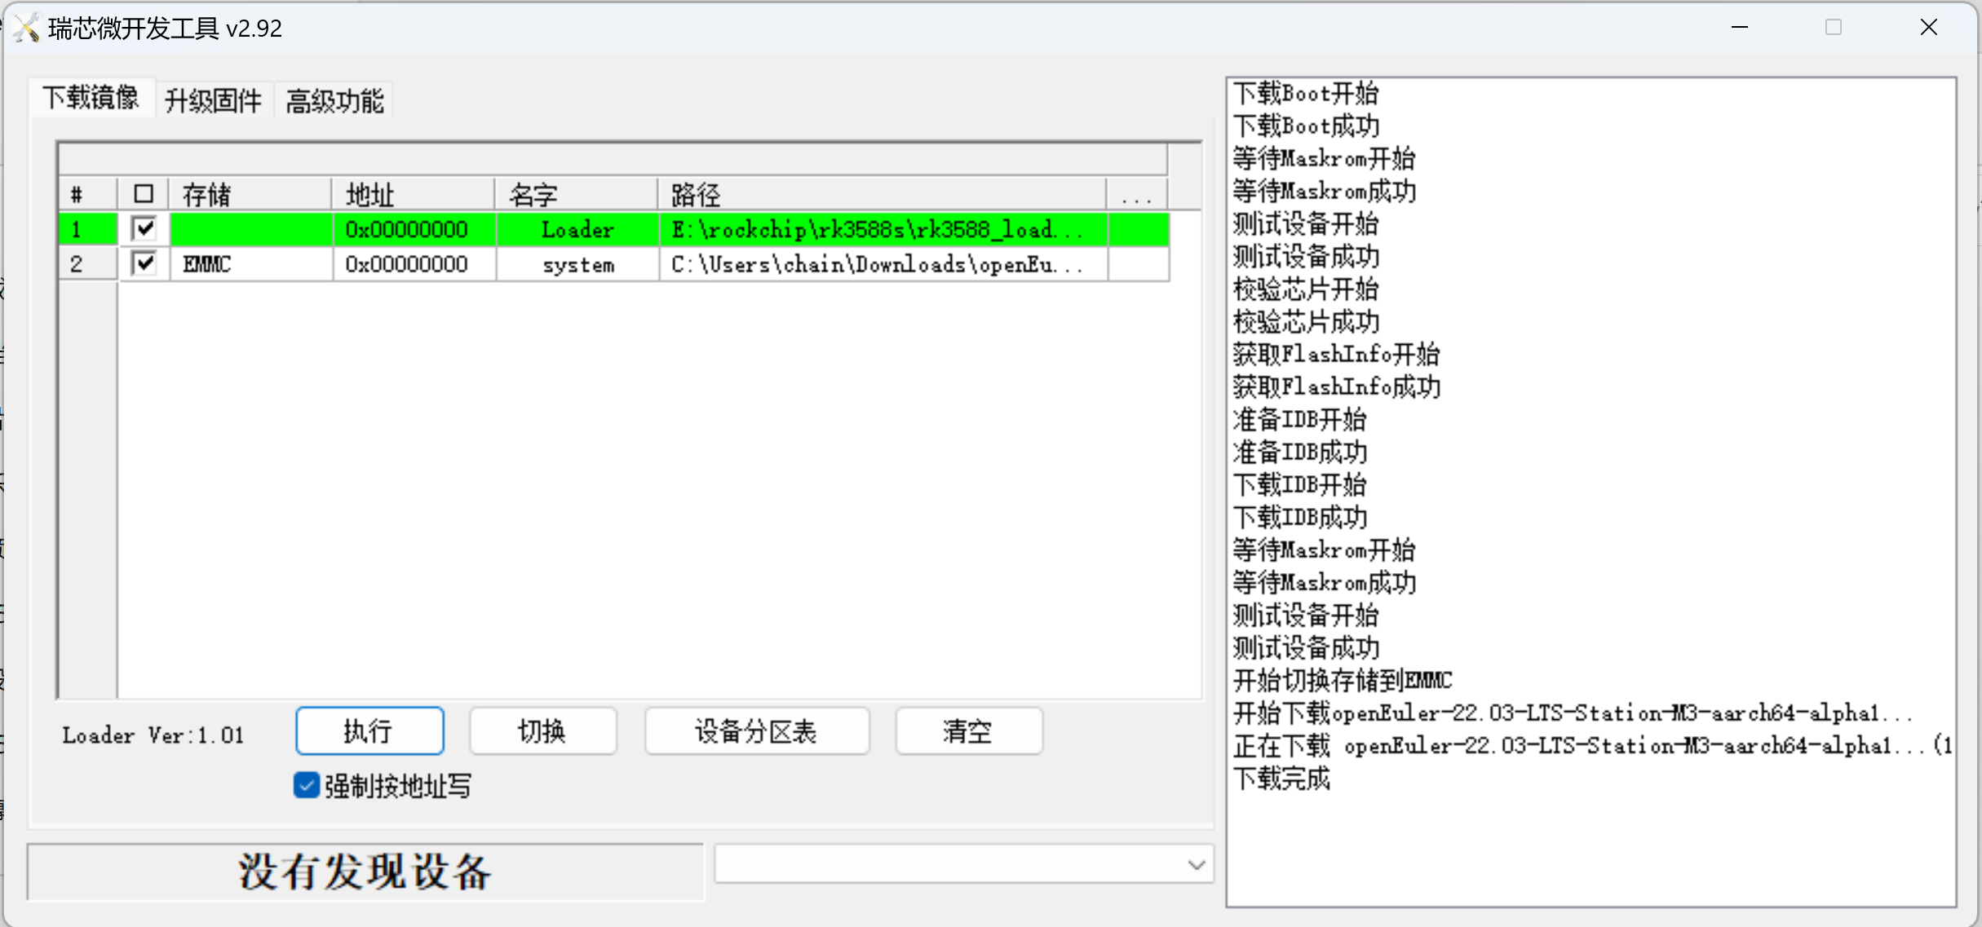
Task: Click the 设备分区表 button
Action: (x=756, y=731)
